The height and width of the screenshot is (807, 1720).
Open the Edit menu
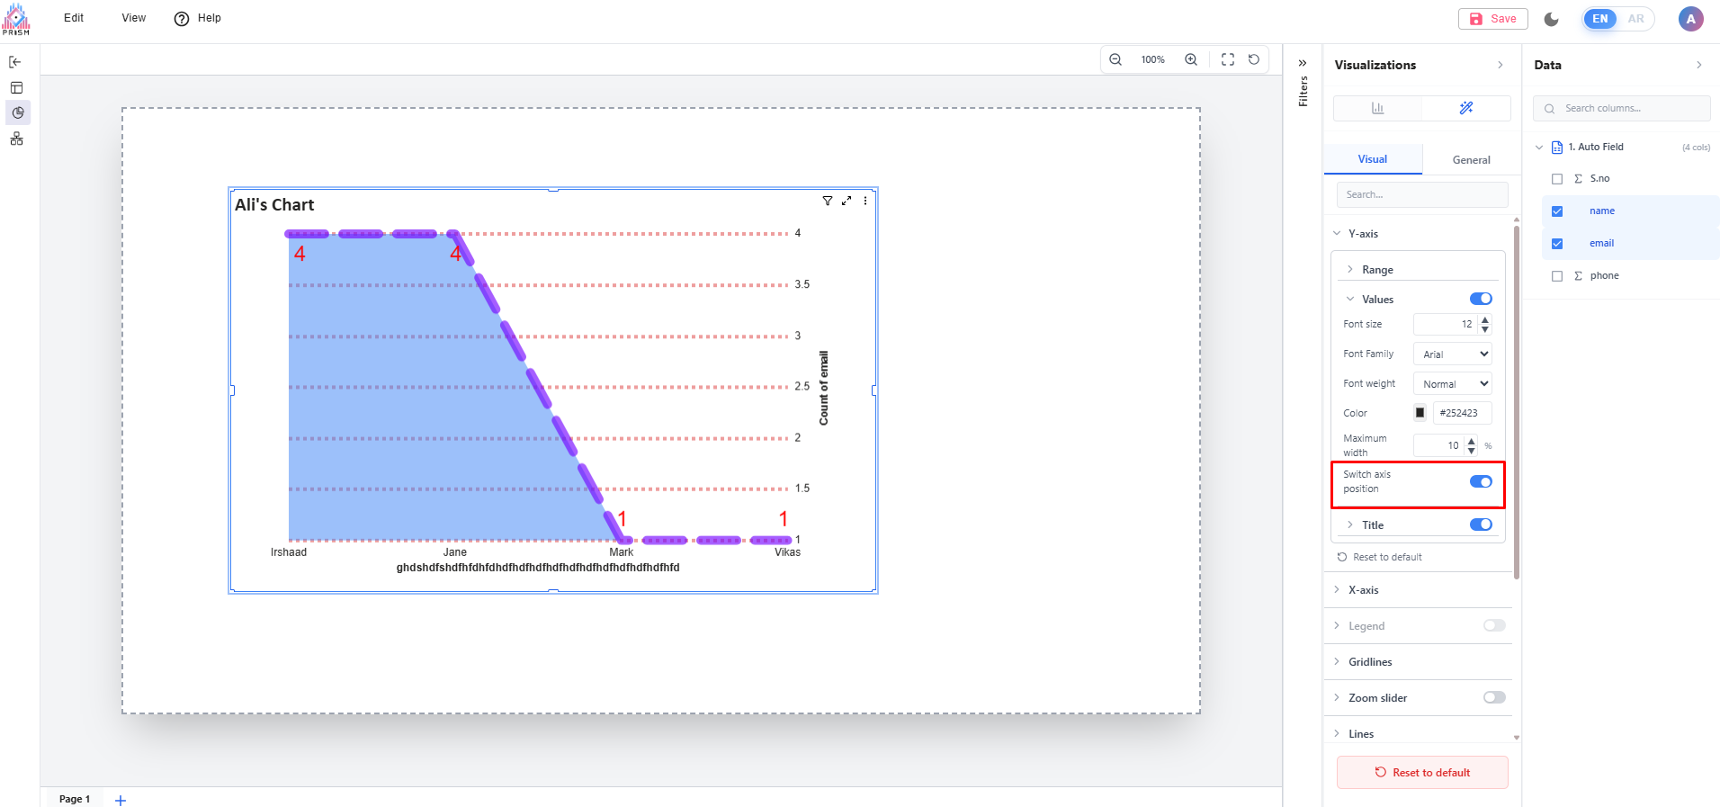pyautogui.click(x=74, y=18)
